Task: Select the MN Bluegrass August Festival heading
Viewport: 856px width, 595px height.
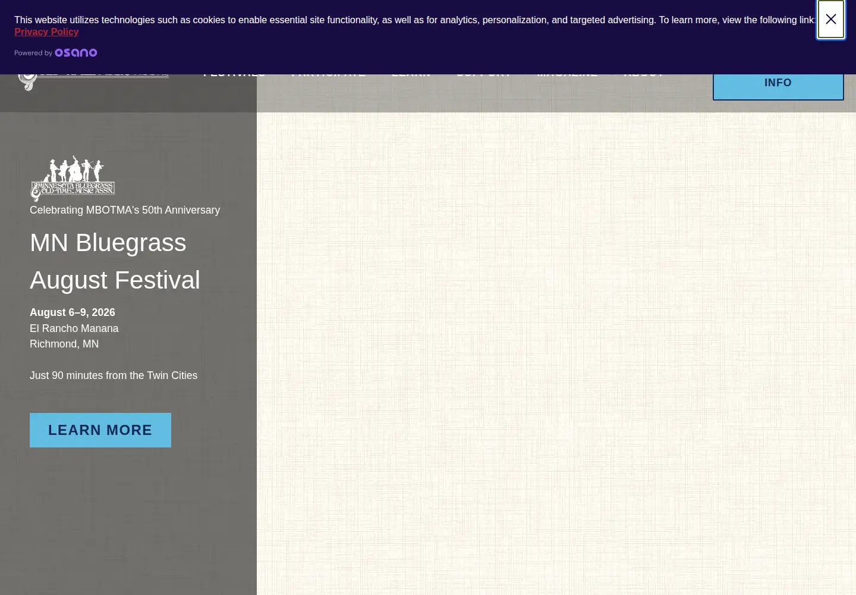Action: 115,261
